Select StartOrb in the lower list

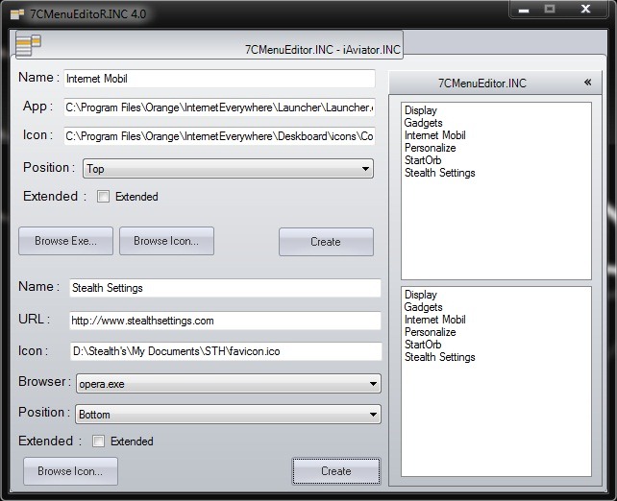coord(423,345)
